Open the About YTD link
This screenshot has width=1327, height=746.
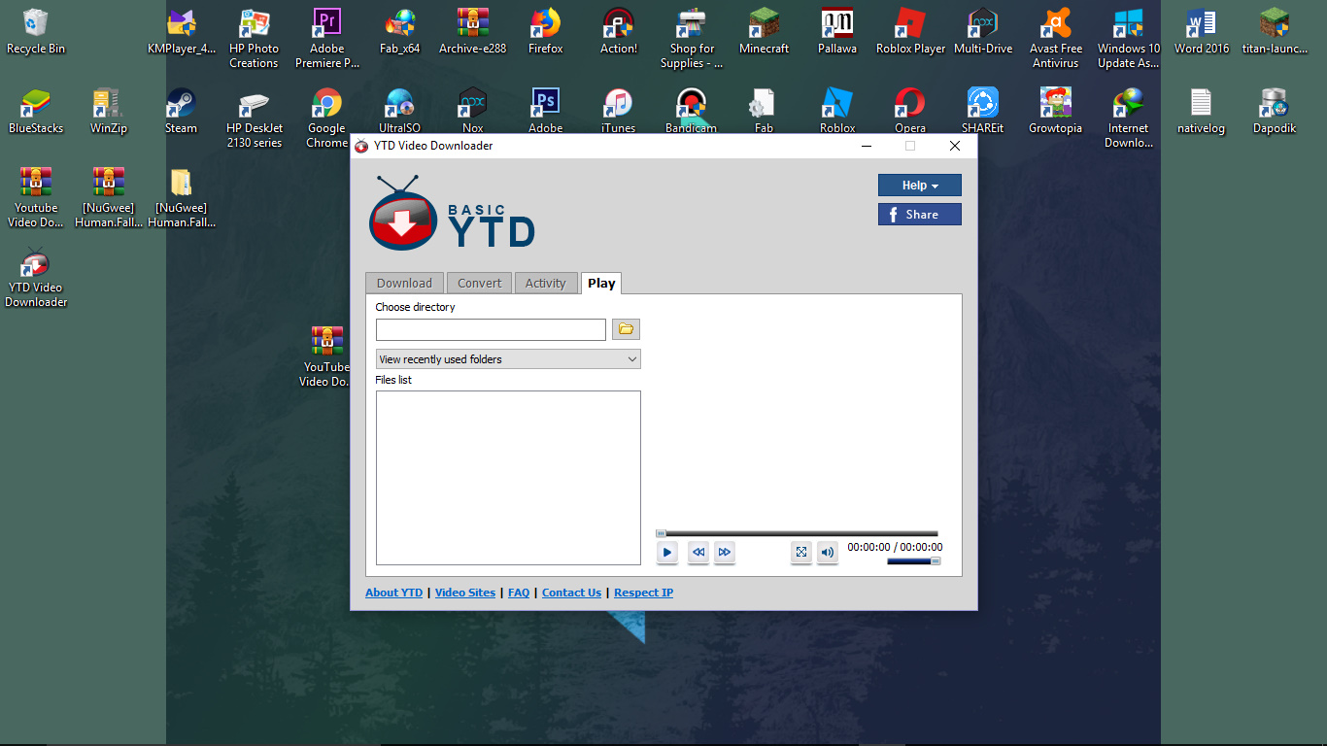click(x=394, y=593)
